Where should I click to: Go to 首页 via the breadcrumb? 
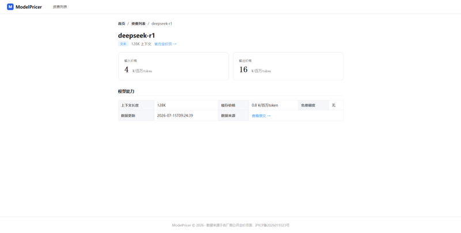click(122, 24)
